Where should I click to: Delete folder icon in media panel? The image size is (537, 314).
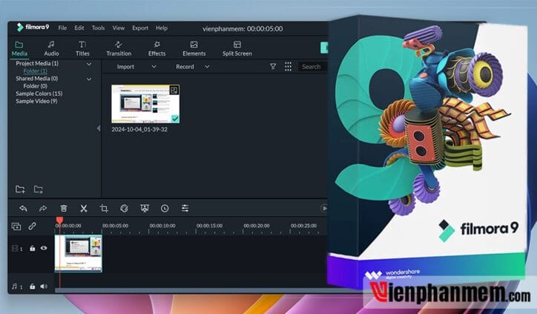point(38,189)
